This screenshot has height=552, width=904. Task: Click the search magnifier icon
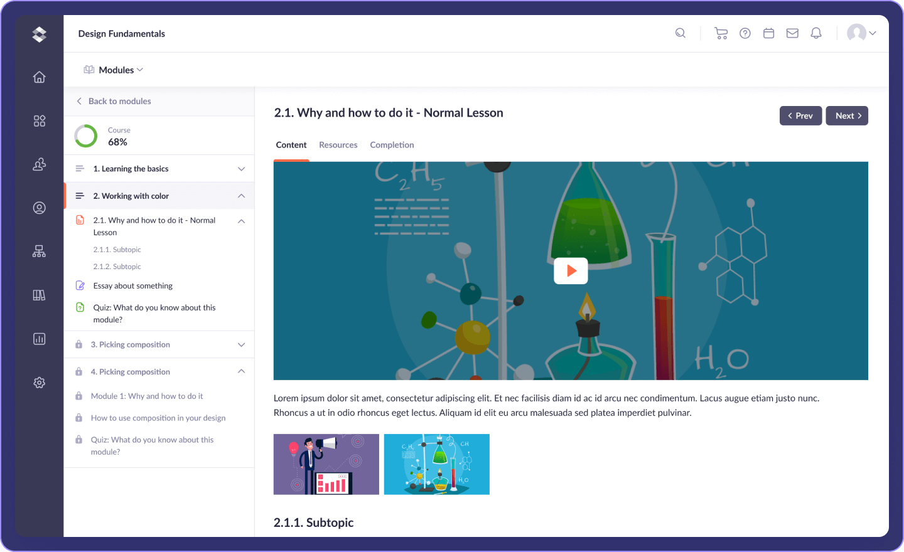coord(681,33)
